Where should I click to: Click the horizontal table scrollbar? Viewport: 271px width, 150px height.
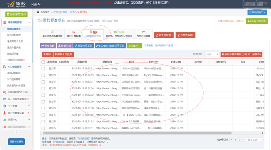click(137, 133)
